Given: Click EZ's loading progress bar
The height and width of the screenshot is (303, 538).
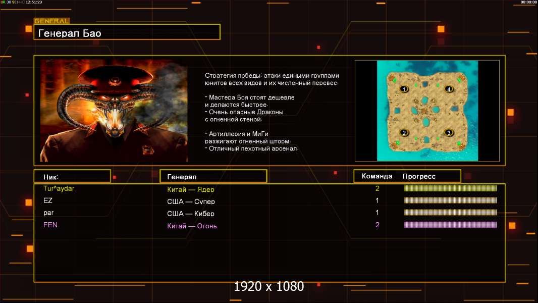Looking at the screenshot, I should (450, 200).
